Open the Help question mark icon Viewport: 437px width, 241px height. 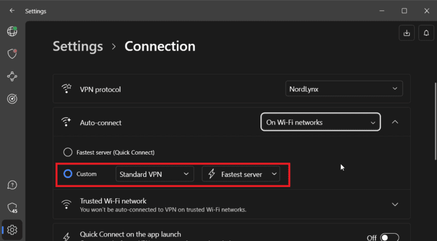coord(12,185)
